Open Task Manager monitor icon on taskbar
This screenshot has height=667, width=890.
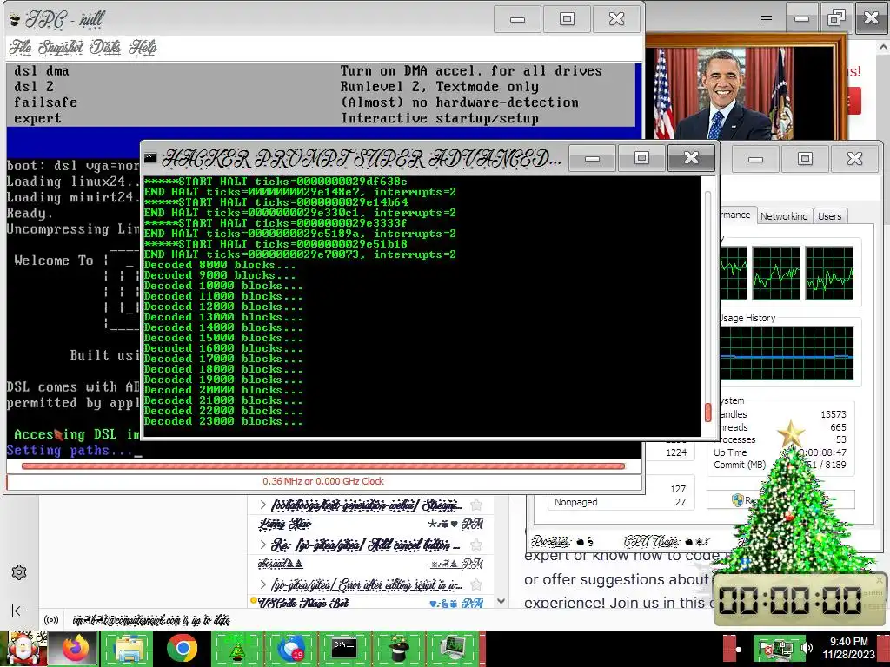click(452, 648)
